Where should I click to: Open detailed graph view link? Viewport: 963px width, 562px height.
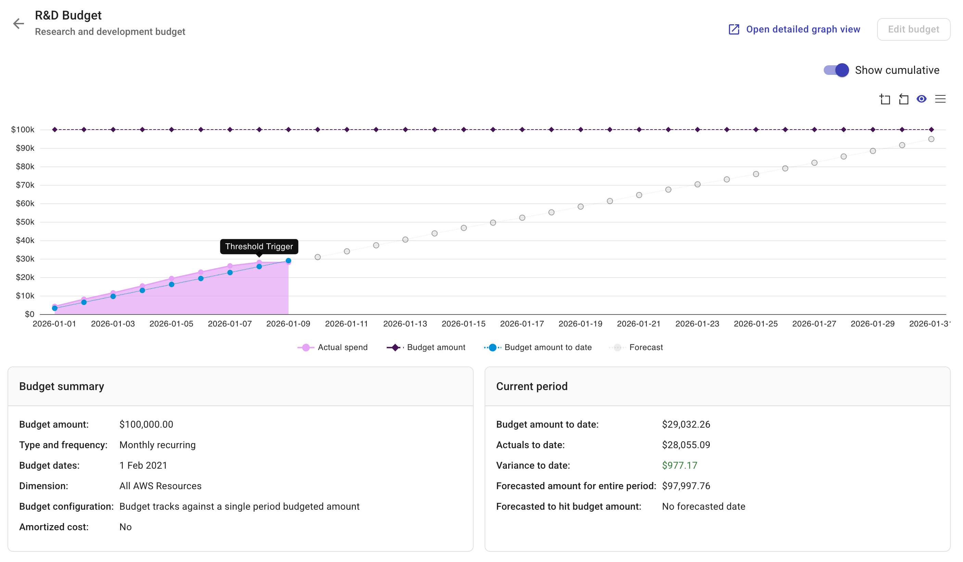[x=802, y=29]
